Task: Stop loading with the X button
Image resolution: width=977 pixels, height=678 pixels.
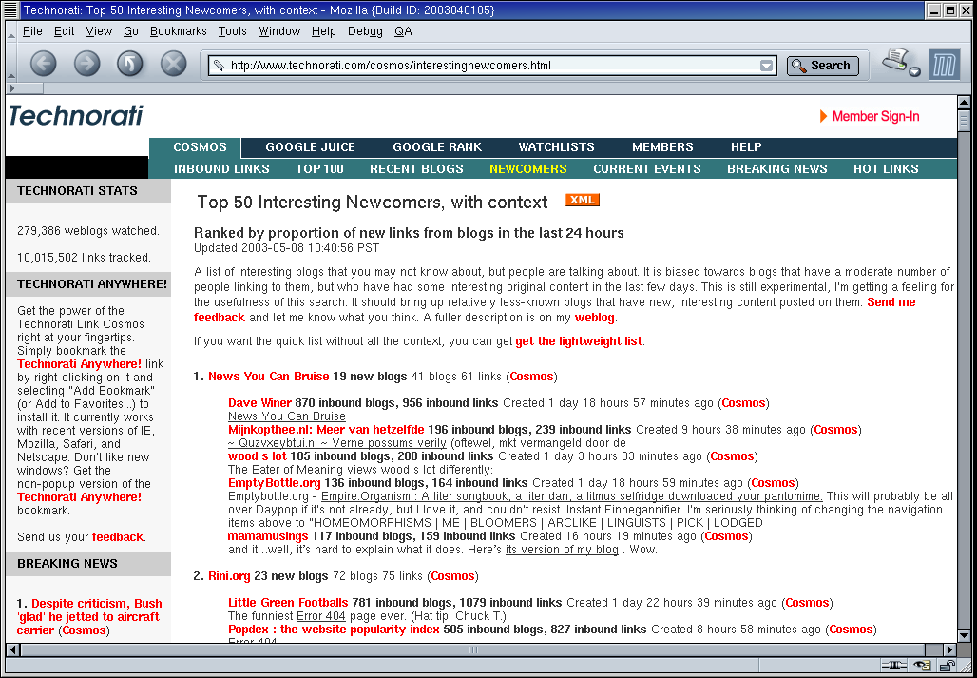Action: (173, 64)
